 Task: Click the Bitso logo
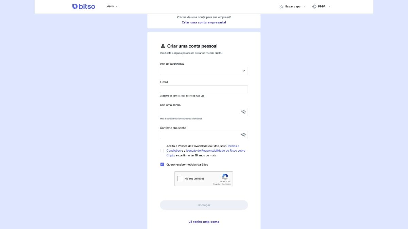pyautogui.click(x=84, y=6)
